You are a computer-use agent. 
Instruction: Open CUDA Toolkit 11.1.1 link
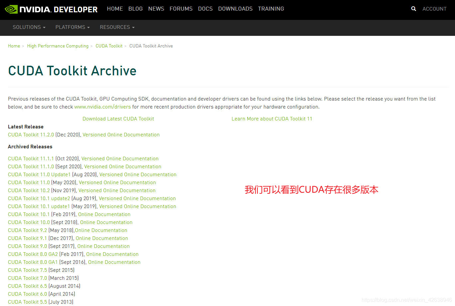(x=31, y=159)
